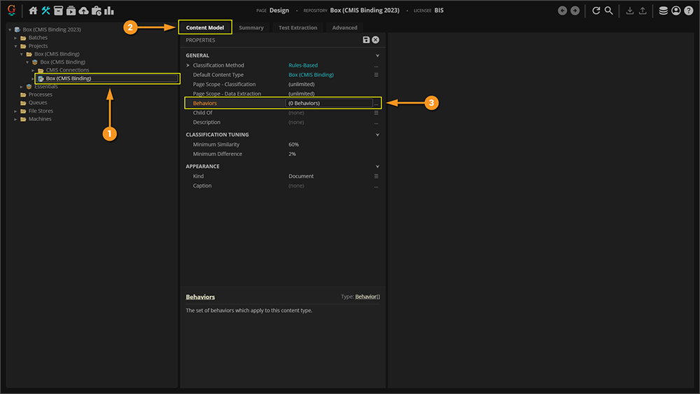
Task: Open search with the magnifier icon
Action: click(609, 10)
